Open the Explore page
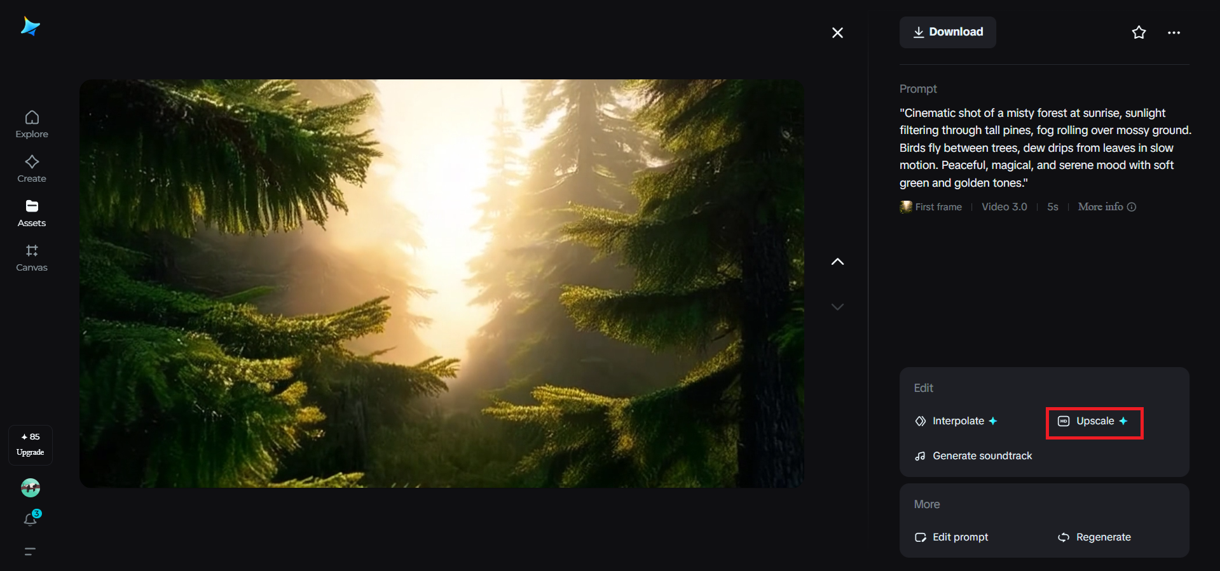The height and width of the screenshot is (571, 1220). tap(32, 124)
